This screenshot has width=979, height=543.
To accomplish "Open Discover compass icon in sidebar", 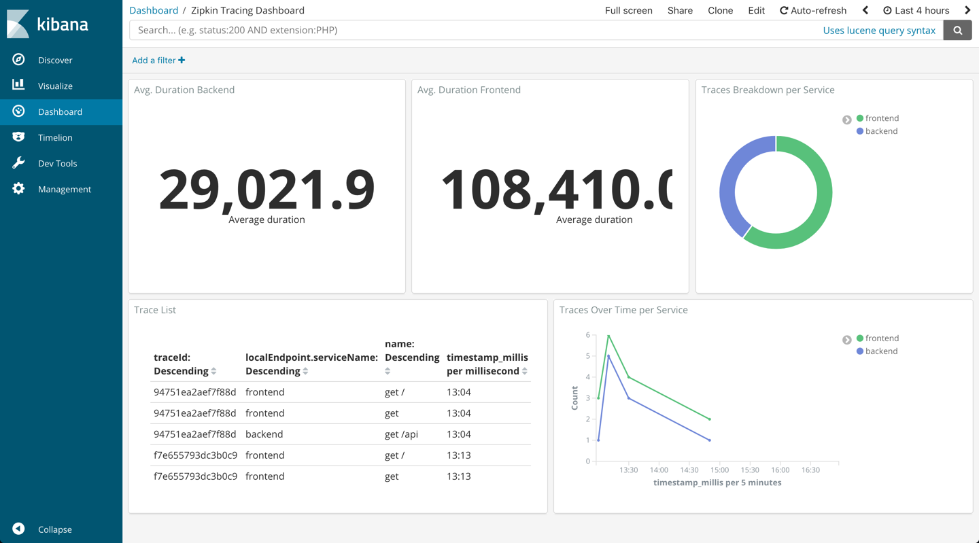I will tap(18, 60).
